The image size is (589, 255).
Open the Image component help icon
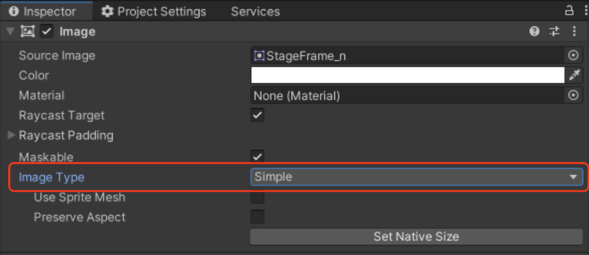(534, 32)
